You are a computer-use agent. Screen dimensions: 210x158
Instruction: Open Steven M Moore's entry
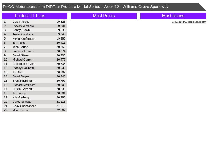23,26
